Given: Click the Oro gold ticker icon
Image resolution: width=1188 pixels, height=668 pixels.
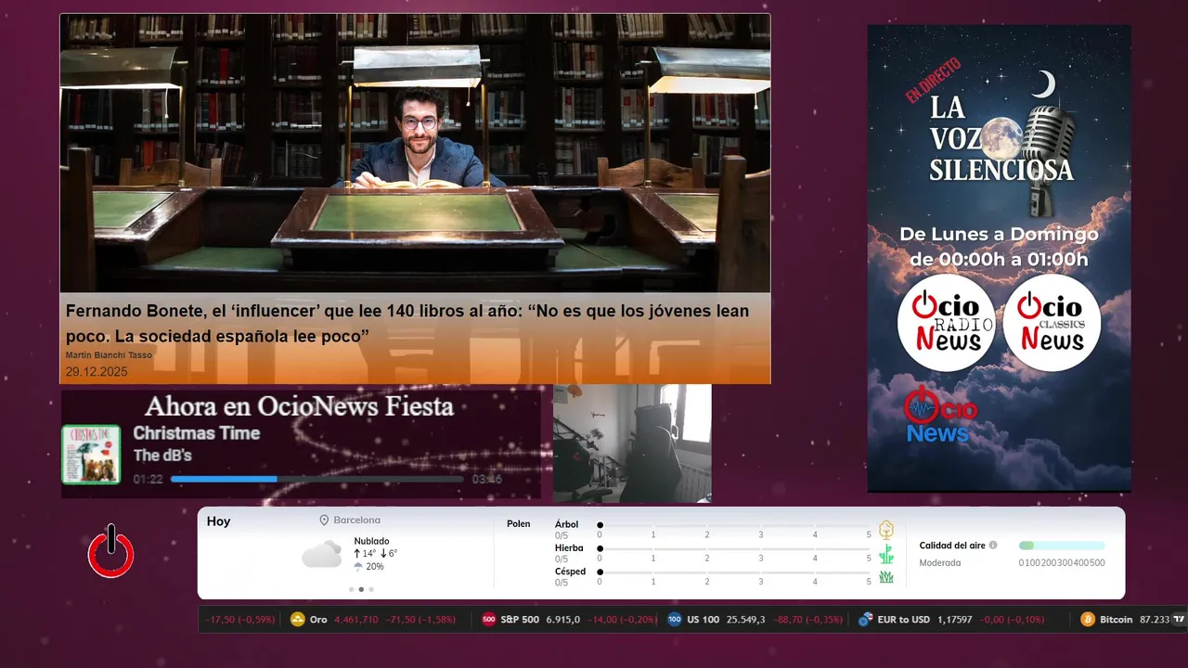Looking at the screenshot, I should pos(298,619).
